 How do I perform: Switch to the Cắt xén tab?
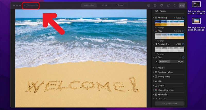click(120, 5)
